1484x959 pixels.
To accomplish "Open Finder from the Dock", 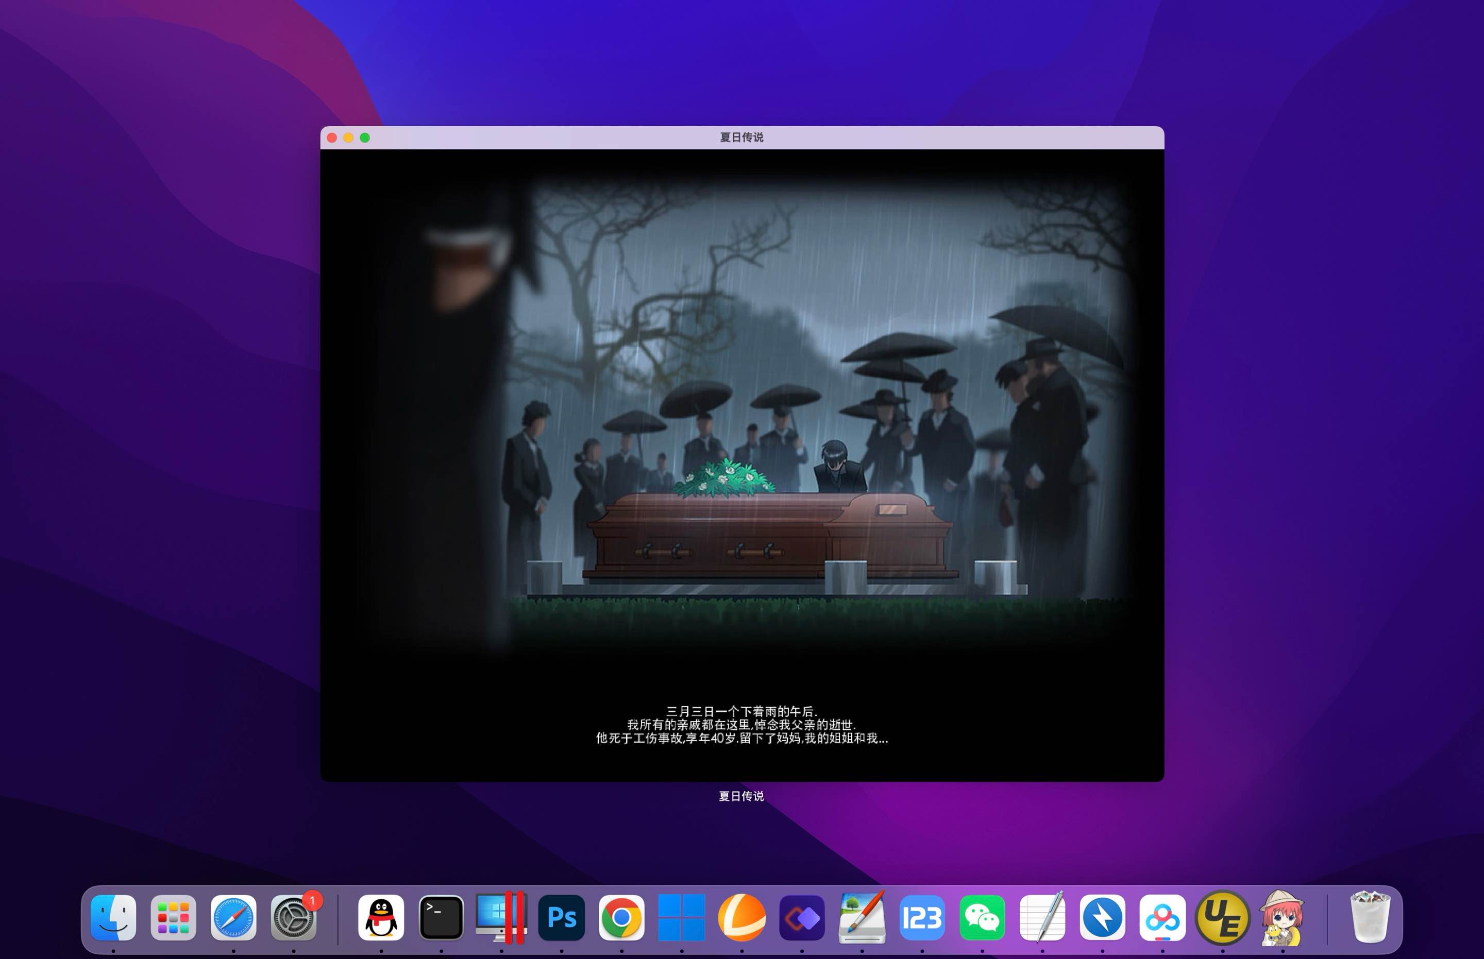I will coord(113,918).
